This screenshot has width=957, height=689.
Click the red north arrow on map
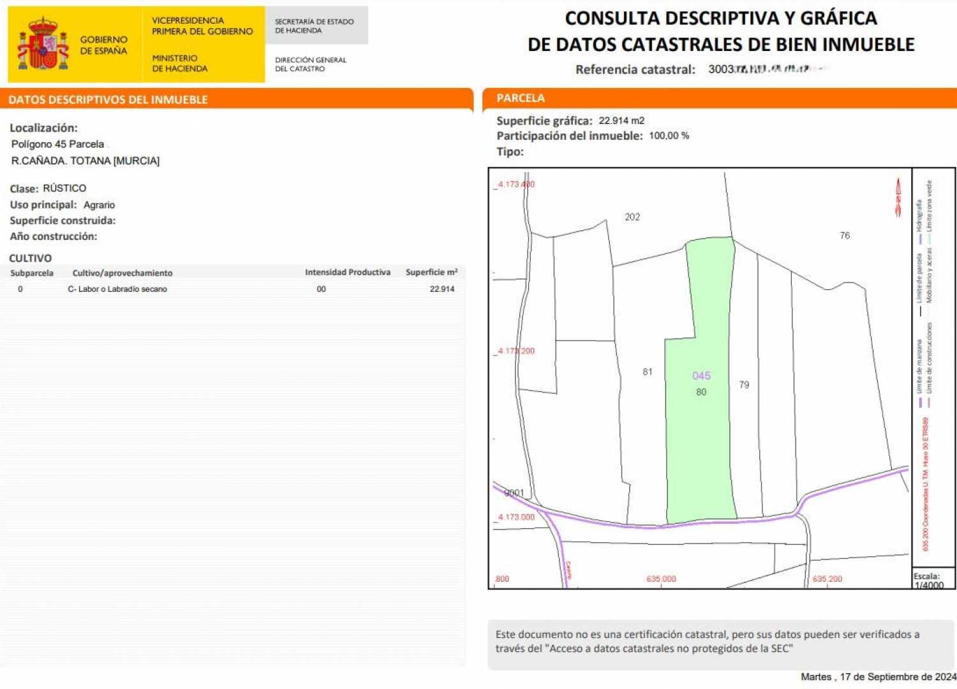pyautogui.click(x=898, y=197)
